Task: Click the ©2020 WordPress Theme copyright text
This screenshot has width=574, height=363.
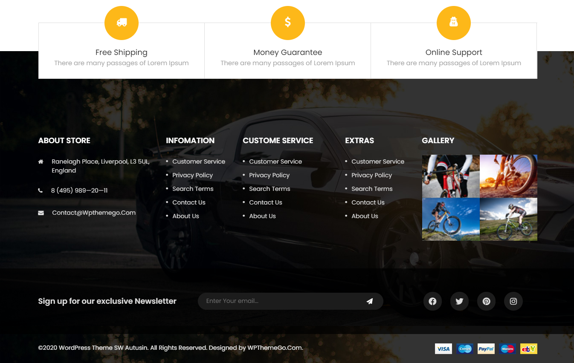Action: pyautogui.click(x=171, y=348)
